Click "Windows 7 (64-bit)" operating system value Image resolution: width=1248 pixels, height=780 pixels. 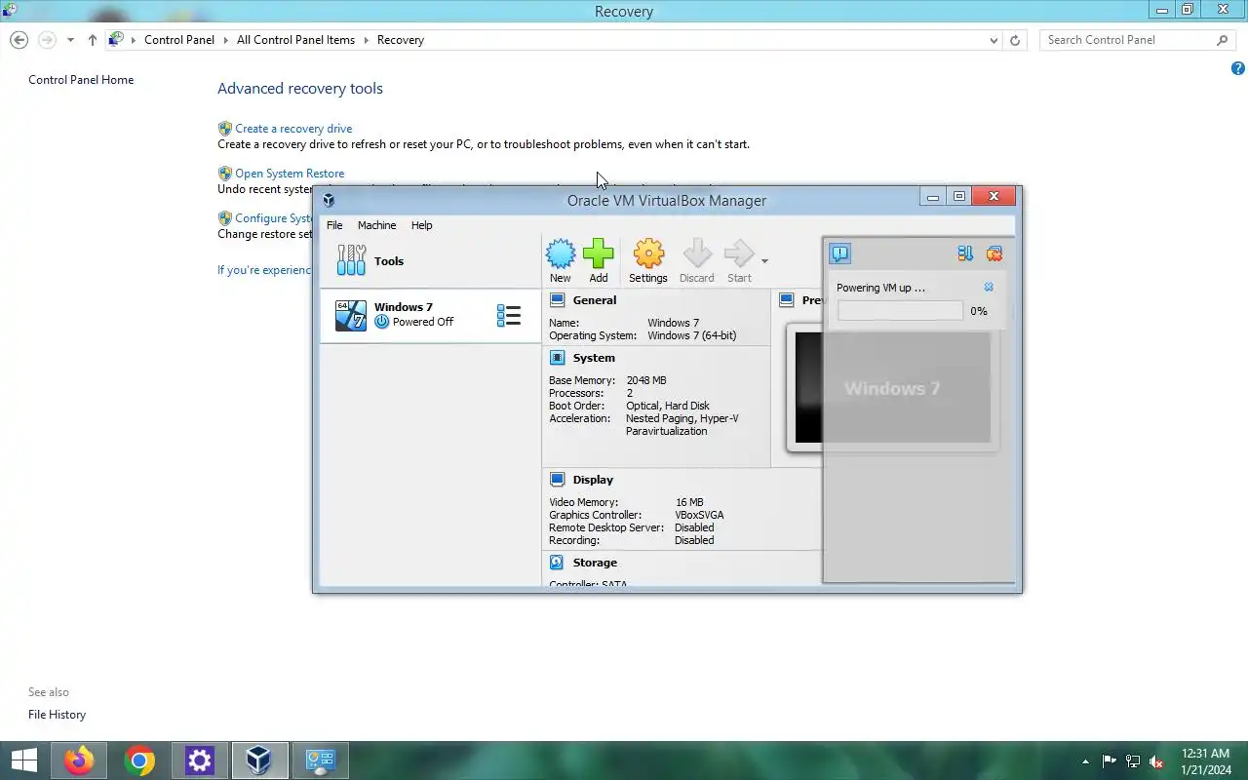692,335
